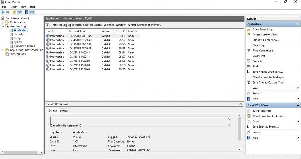Screen dimensions: 301x159
Task: Open the View submenu arrow in Actions
Action: coord(298,88)
